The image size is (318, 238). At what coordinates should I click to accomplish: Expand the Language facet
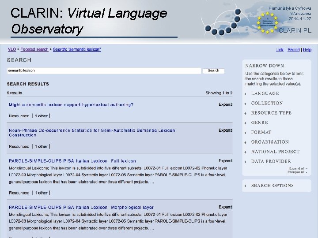click(x=265, y=93)
